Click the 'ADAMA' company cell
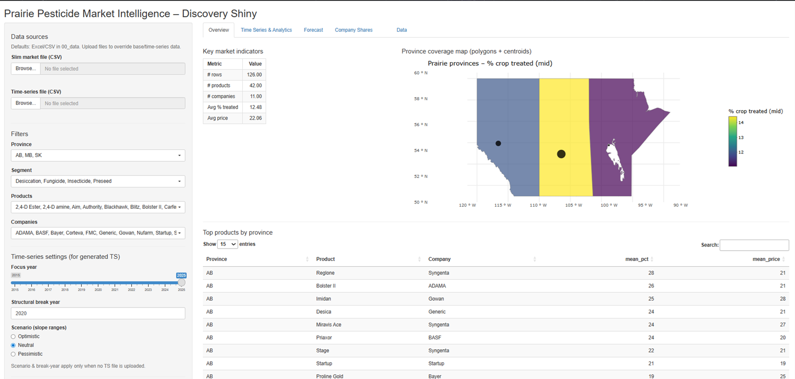The height and width of the screenshot is (379, 795). pyautogui.click(x=482, y=286)
